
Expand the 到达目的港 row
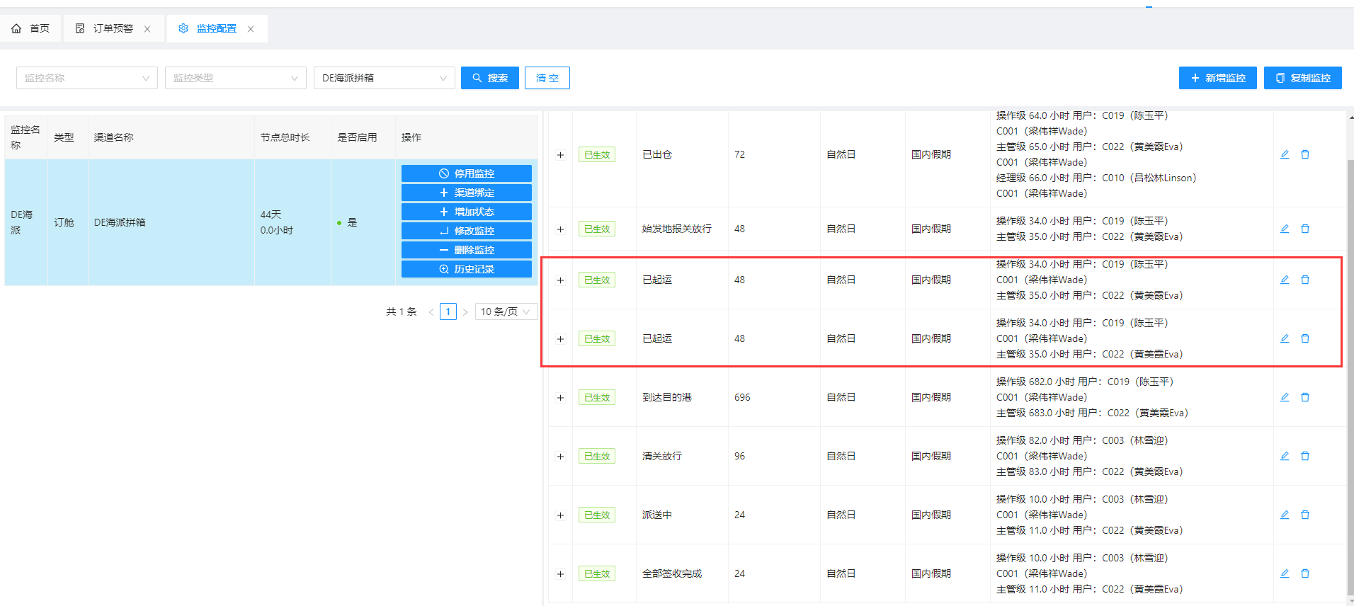point(560,398)
